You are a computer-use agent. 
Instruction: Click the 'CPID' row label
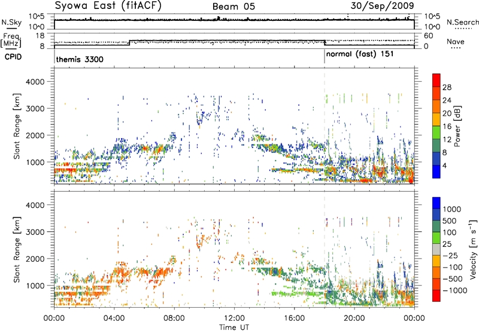13,57
